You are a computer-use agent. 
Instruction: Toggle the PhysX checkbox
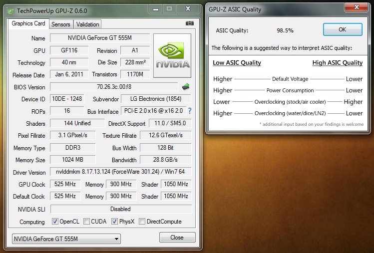pos(114,221)
